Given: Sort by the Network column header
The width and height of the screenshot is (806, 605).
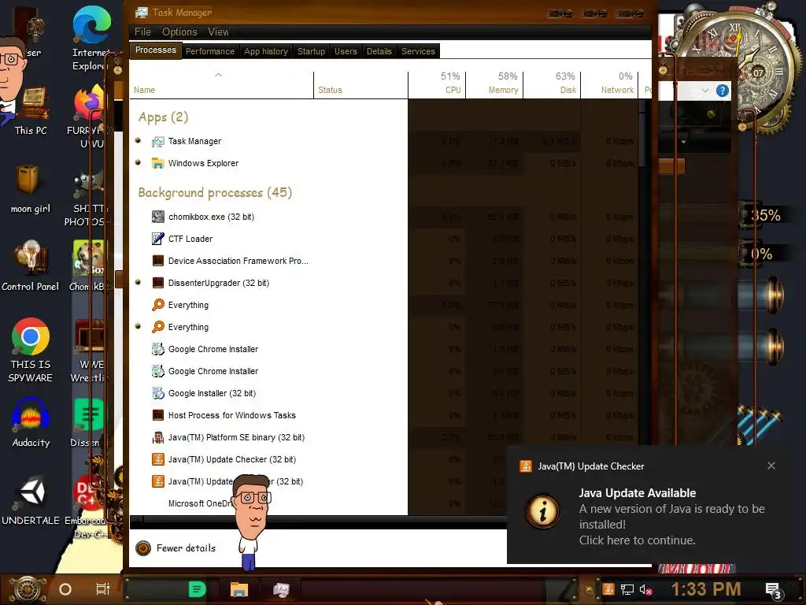Looking at the screenshot, I should (x=610, y=84).
